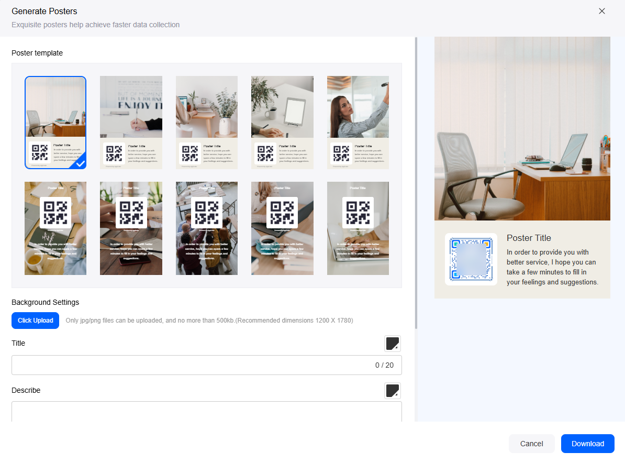Click the 'Exquisite posters help achieve faster data collection' subtitle
The height and width of the screenshot is (463, 625).
click(x=96, y=25)
